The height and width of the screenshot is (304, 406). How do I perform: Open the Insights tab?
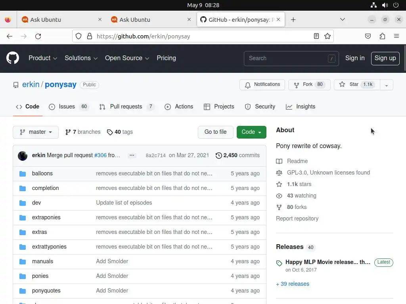tap(301, 107)
